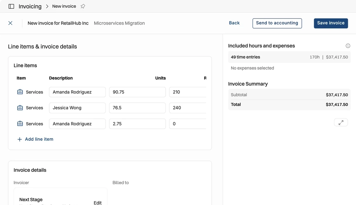Image resolution: width=356 pixels, height=205 pixels.
Task: Click briefcase icon in Amanda Rodriguez 2.75 row
Action: click(20, 124)
